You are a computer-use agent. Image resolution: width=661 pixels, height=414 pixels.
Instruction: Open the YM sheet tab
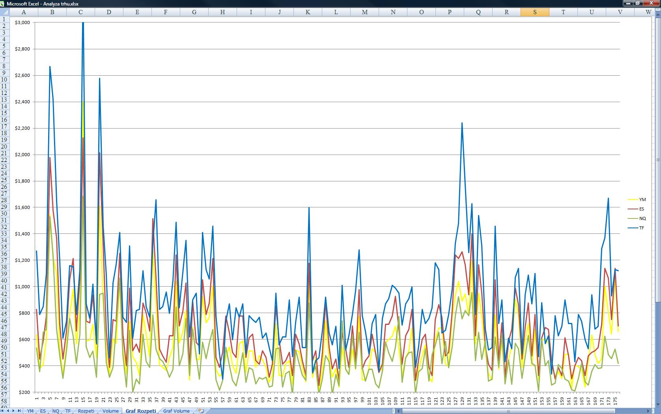click(30, 411)
